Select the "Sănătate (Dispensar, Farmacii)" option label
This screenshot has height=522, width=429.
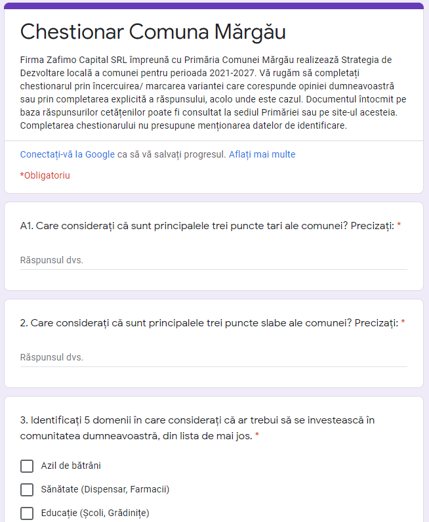(x=105, y=490)
